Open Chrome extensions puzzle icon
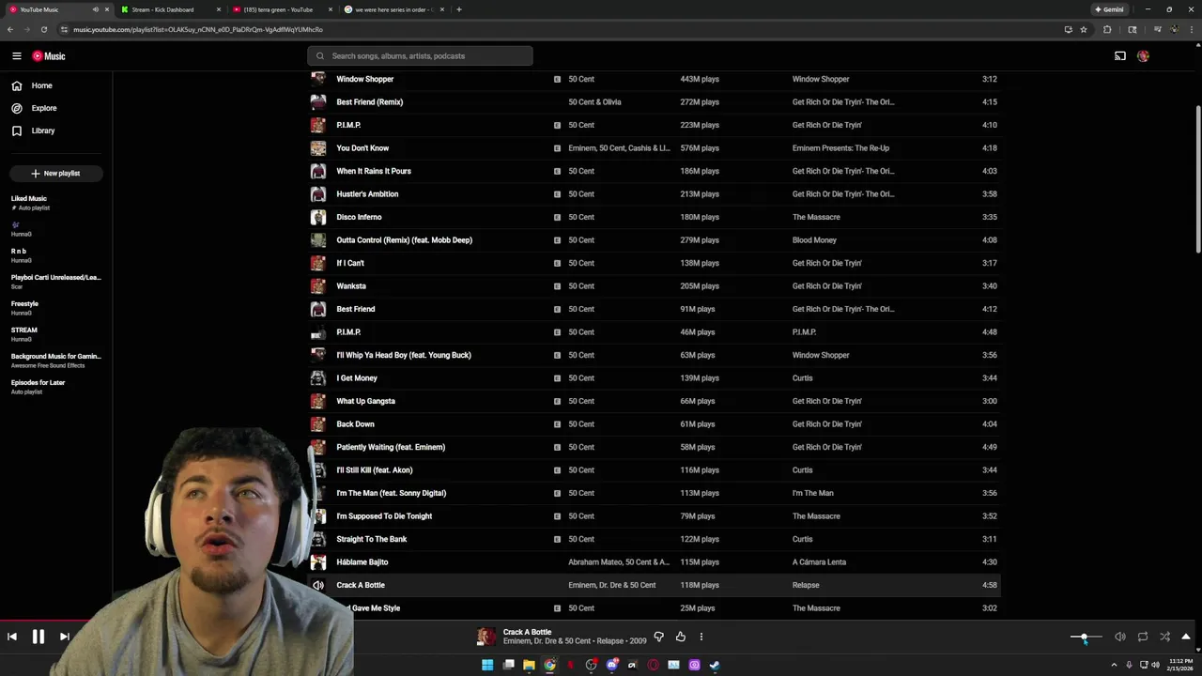 (1107, 29)
